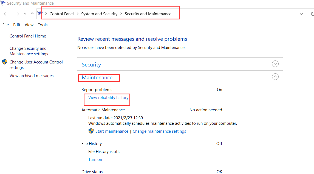The width and height of the screenshot is (314, 174).
Task: Click the Back navigation arrow
Action: [6, 14]
